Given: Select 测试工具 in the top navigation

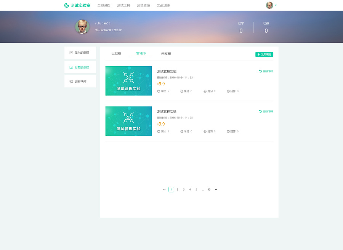Looking at the screenshot, I should point(124,5).
